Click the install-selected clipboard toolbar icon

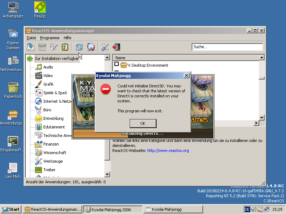click(x=65, y=47)
